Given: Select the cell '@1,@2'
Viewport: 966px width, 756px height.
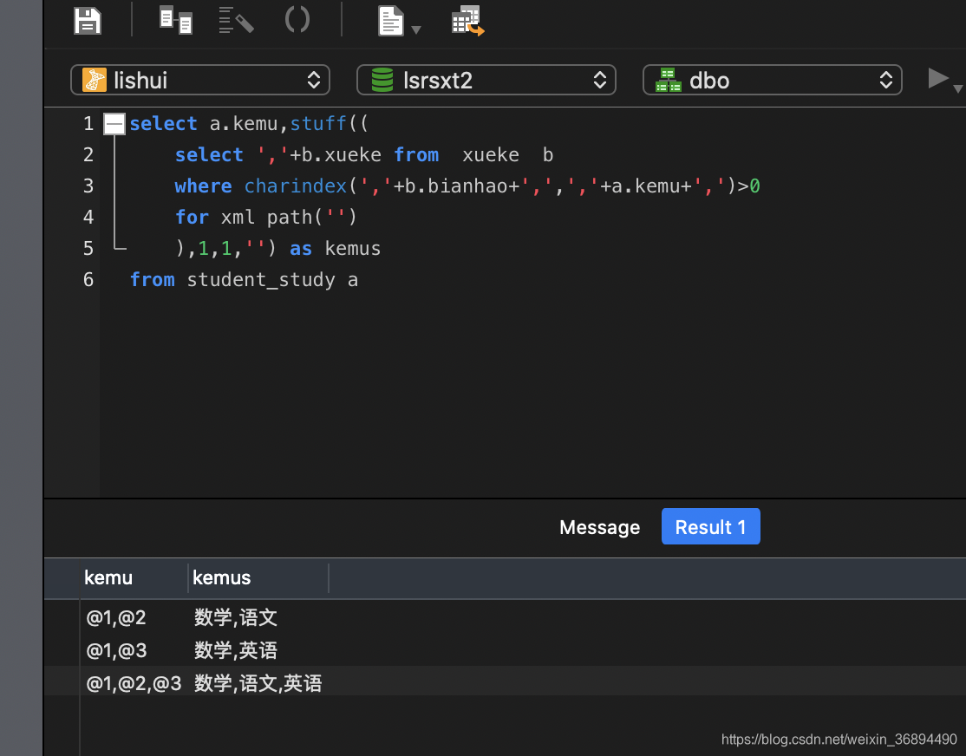Looking at the screenshot, I should [116, 617].
